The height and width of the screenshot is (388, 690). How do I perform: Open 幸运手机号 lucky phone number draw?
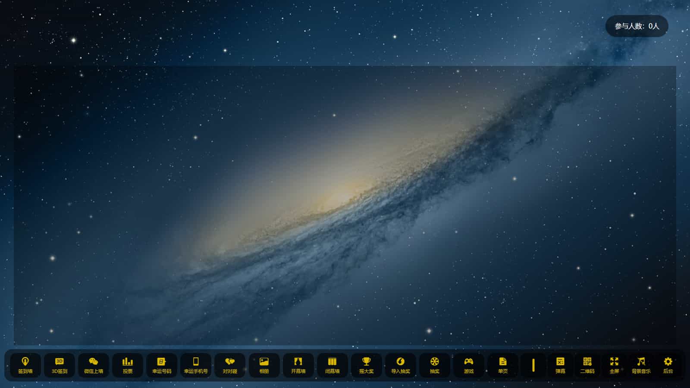[x=196, y=365]
